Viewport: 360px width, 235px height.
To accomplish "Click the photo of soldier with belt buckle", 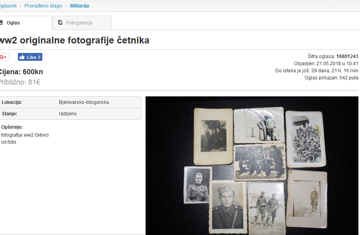I will [197, 184].
